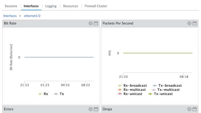This screenshot has width=201, height=113.
Task: Maximize the Errors panel
Action: pyautogui.click(x=96, y=109)
